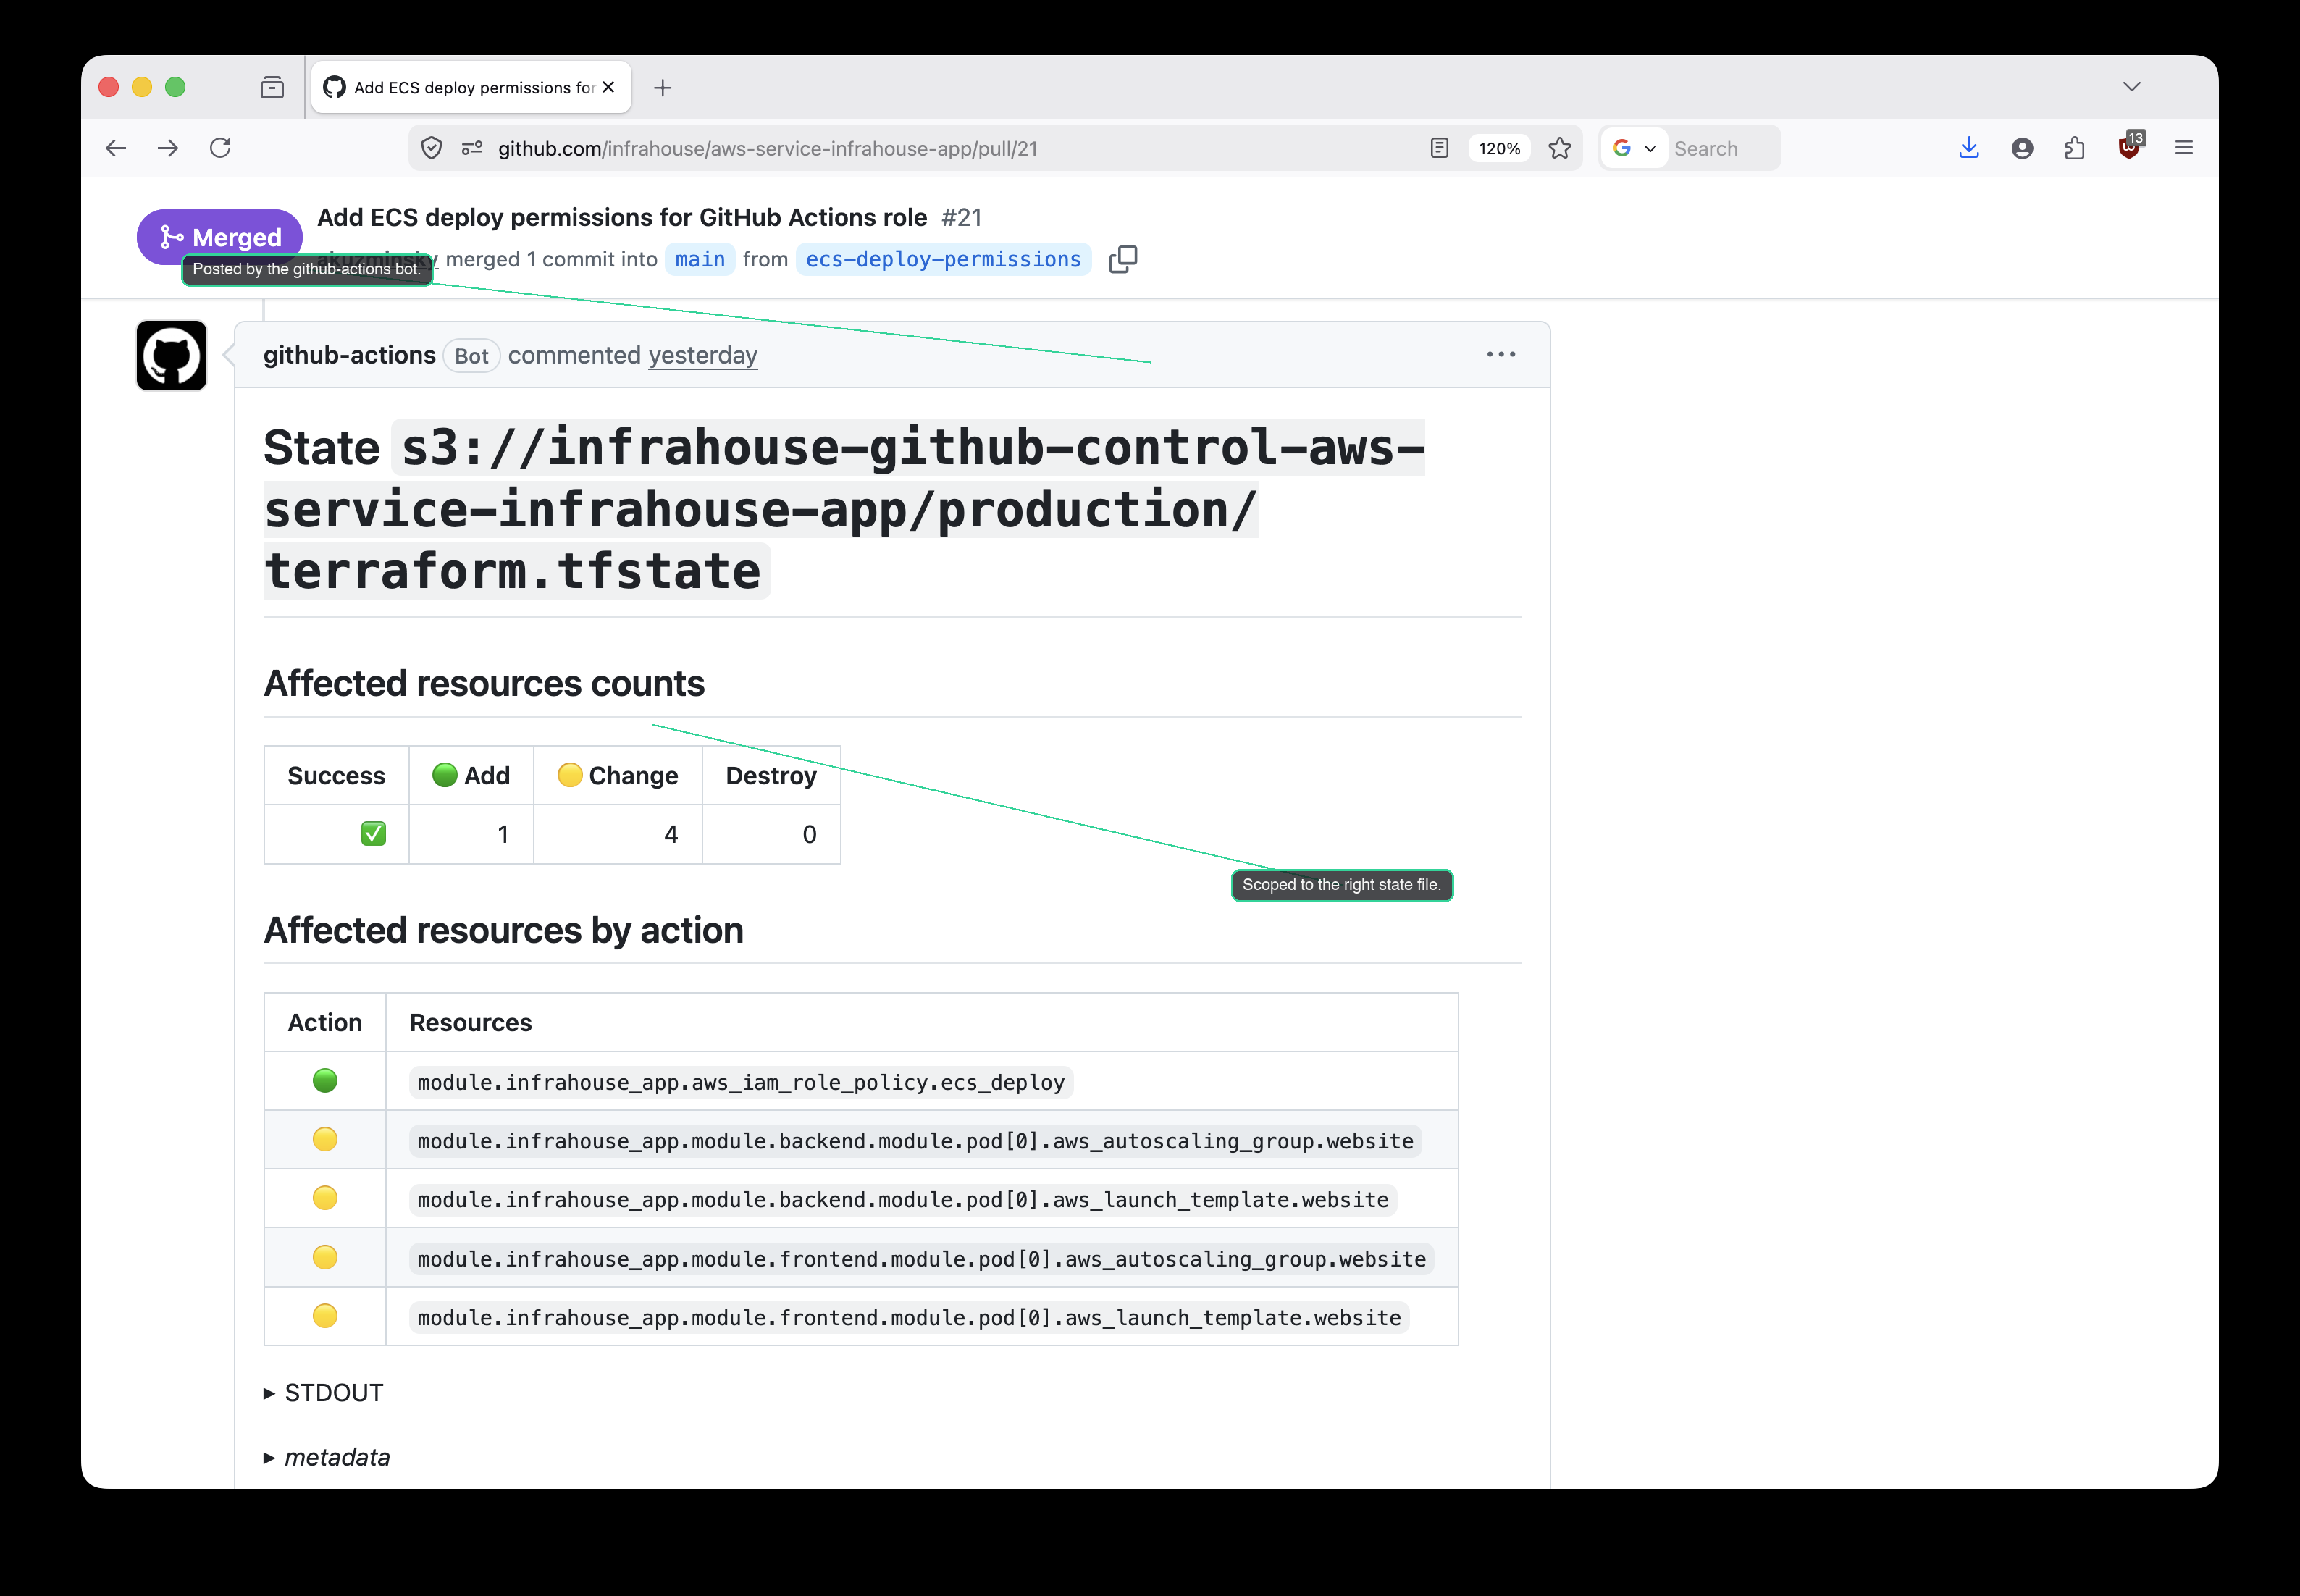The height and width of the screenshot is (1596, 2300).
Task: Click the #21 pull request number
Action: pos(961,217)
